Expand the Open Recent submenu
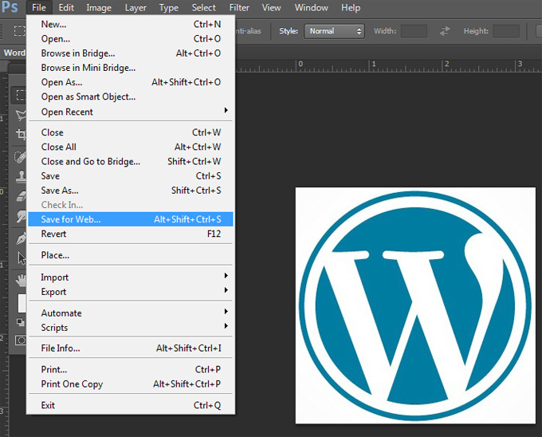Viewport: 542px width, 437px height. (131, 112)
